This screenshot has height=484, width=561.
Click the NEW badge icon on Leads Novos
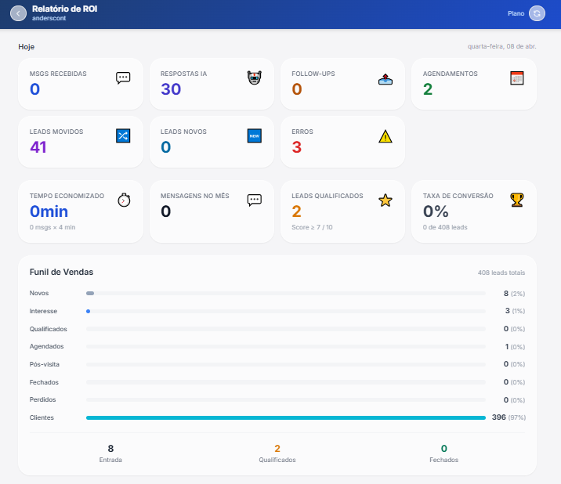[254, 135]
